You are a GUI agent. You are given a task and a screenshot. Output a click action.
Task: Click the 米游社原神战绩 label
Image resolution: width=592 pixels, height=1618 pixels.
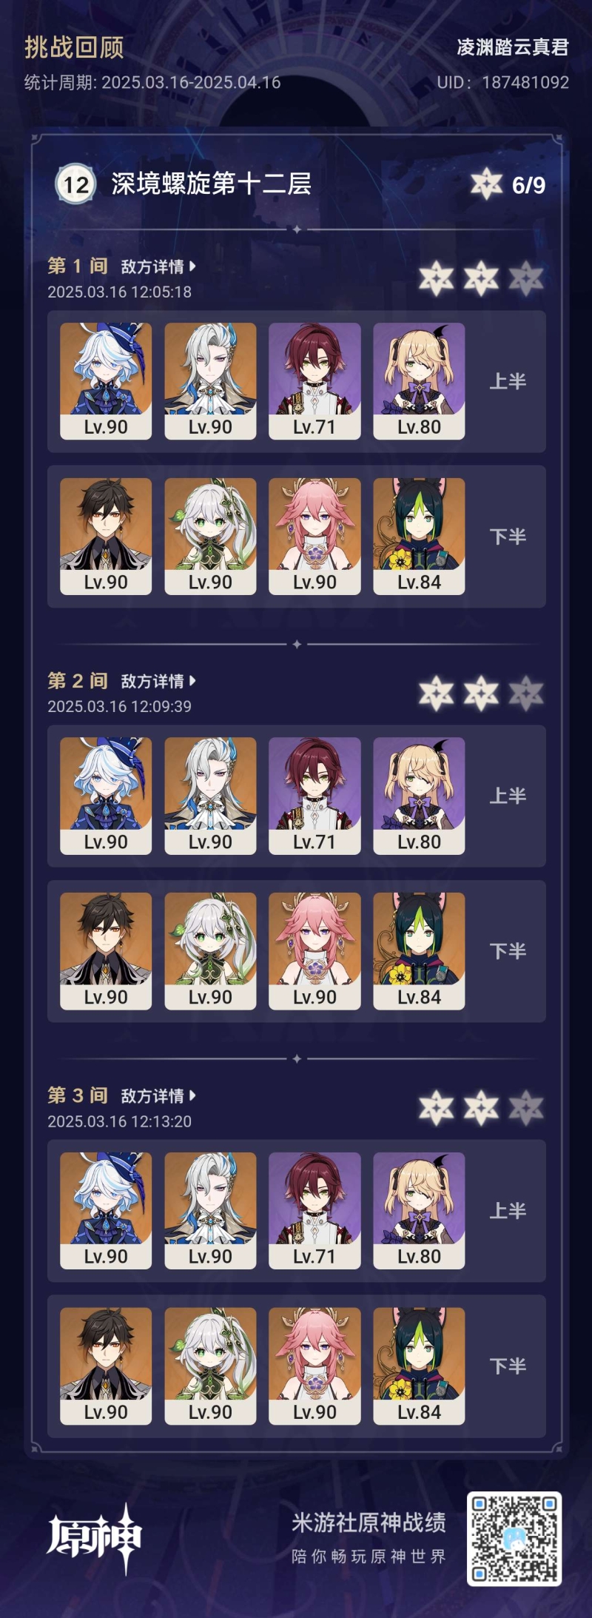click(369, 1522)
